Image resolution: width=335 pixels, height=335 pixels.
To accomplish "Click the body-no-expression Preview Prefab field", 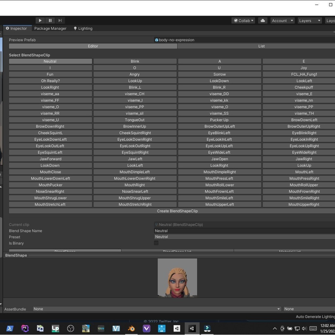I will (244, 40).
